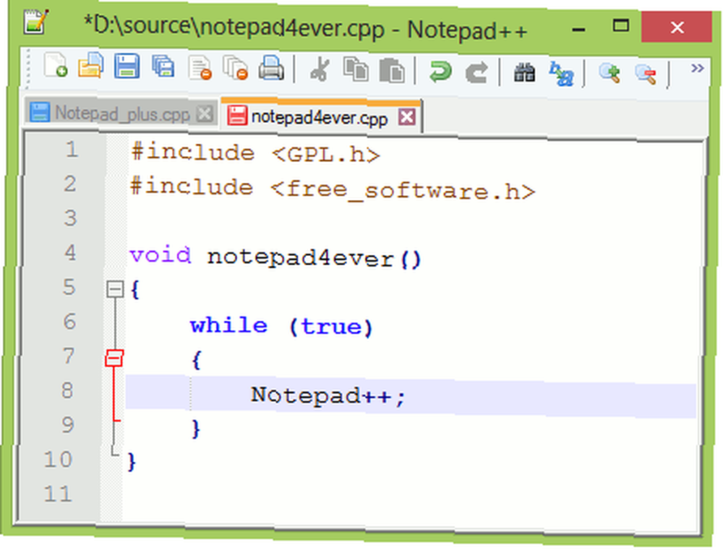
Task: Save the current file with the floppy icon
Action: pos(127,66)
